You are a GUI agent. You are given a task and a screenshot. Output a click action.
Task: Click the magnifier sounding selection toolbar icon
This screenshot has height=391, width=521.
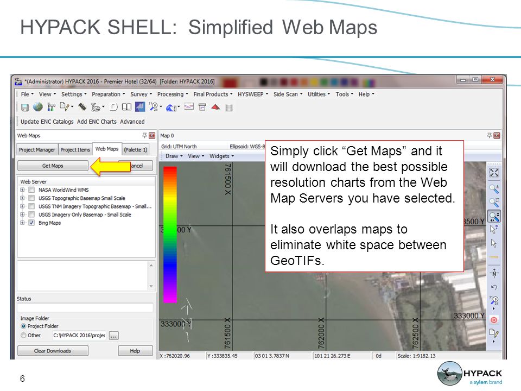point(153,107)
